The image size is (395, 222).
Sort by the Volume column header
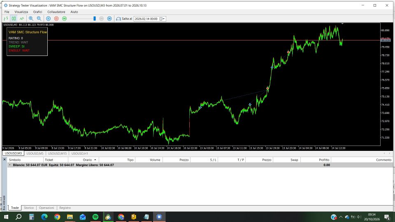(149, 160)
